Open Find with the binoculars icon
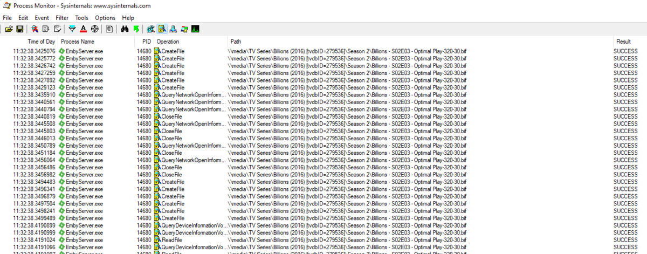 (125, 29)
